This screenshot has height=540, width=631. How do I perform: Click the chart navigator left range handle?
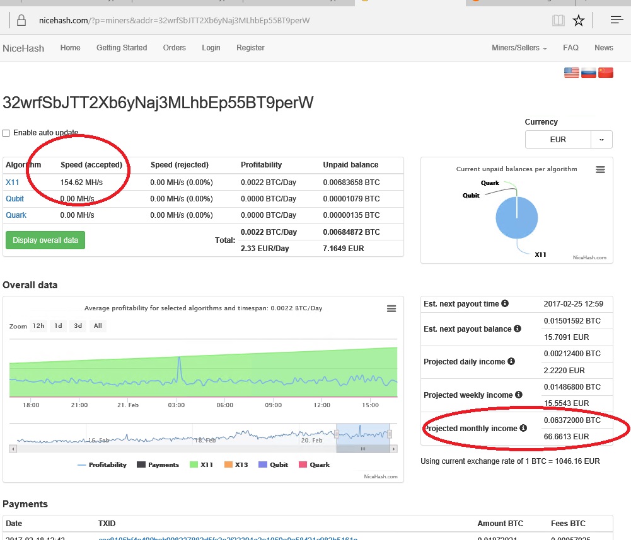[337, 434]
